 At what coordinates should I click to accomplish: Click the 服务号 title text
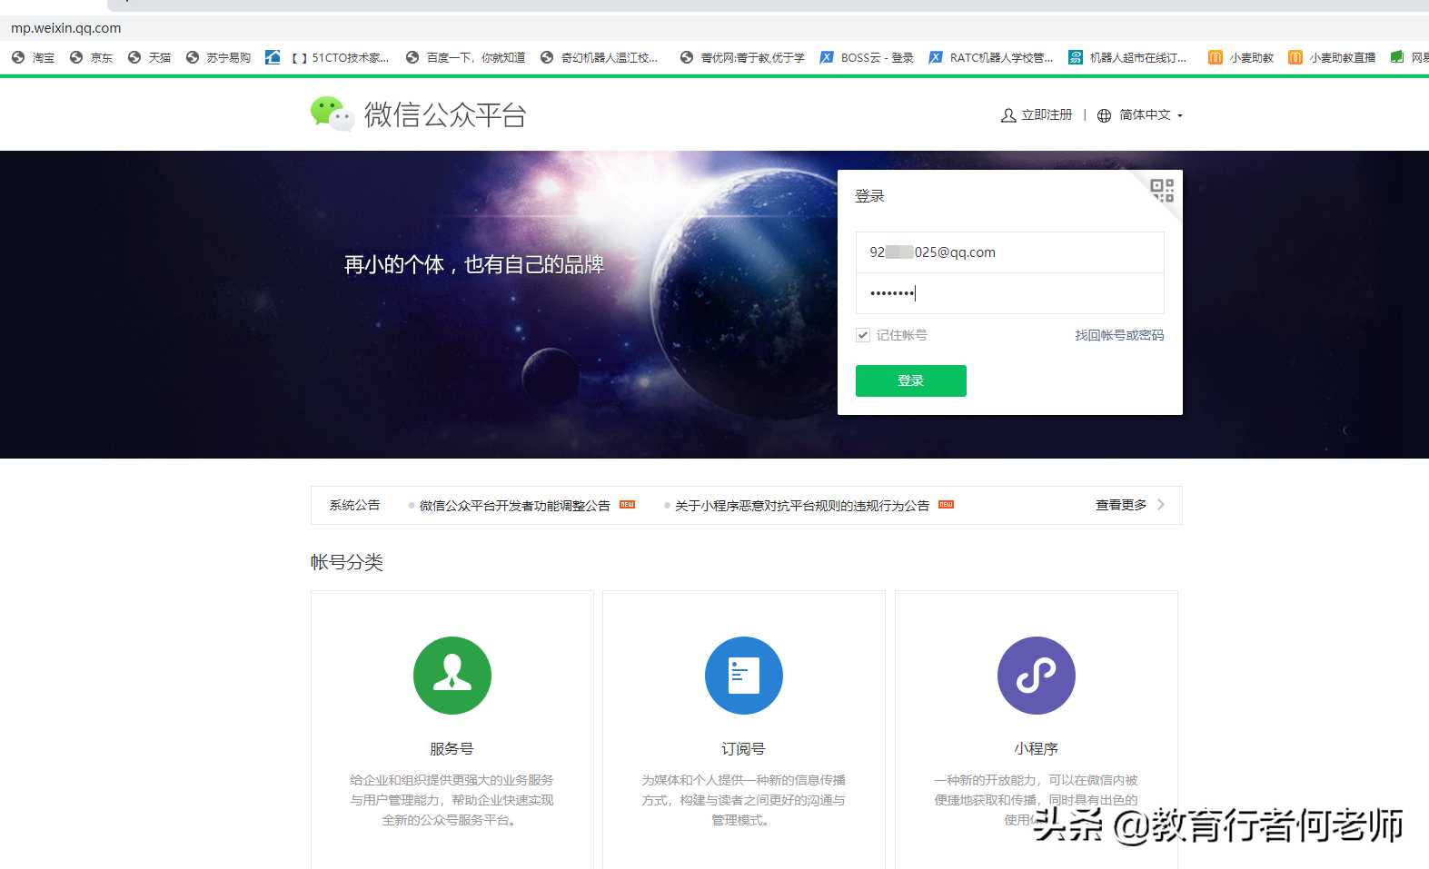point(452,749)
